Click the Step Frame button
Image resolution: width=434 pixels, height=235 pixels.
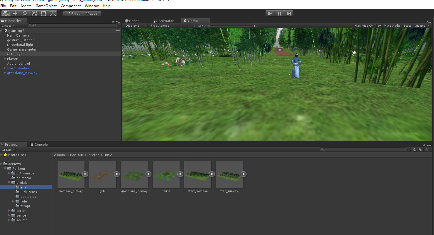288,13
